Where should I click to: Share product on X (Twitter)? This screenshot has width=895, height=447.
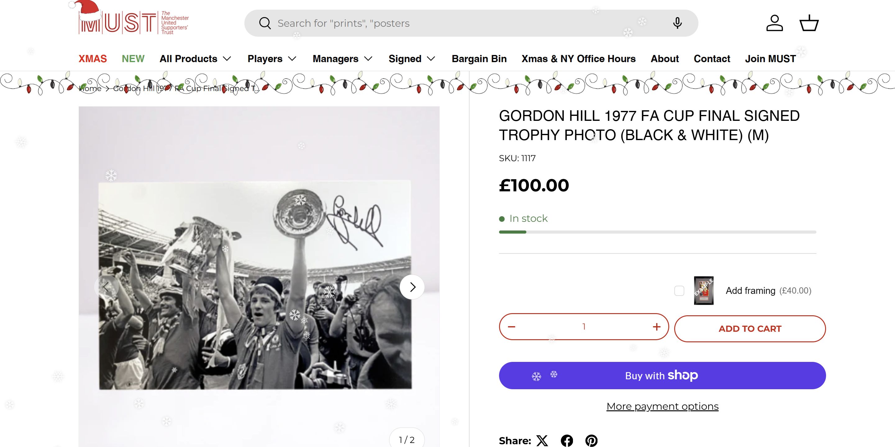pyautogui.click(x=542, y=440)
